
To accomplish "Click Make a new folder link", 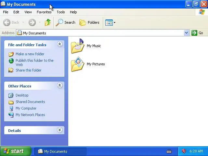I will pos(30,54).
